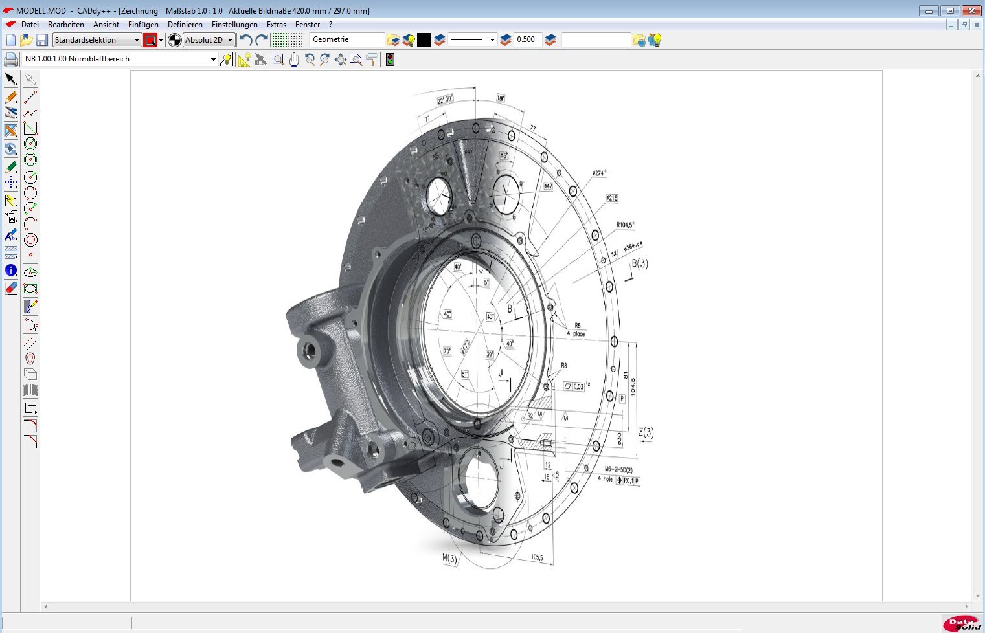Open the Einstellungen menu
This screenshot has height=633, width=985.
pos(234,25)
